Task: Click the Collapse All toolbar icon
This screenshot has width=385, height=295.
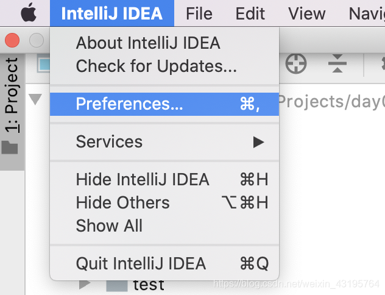Action: [337, 63]
